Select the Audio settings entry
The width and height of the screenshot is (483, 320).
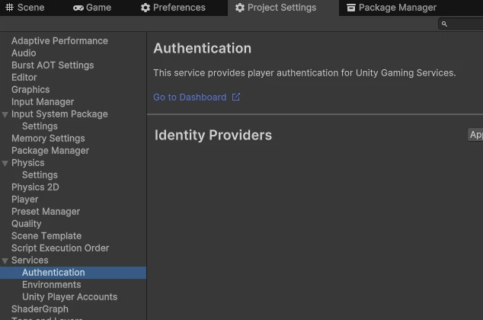coord(24,53)
